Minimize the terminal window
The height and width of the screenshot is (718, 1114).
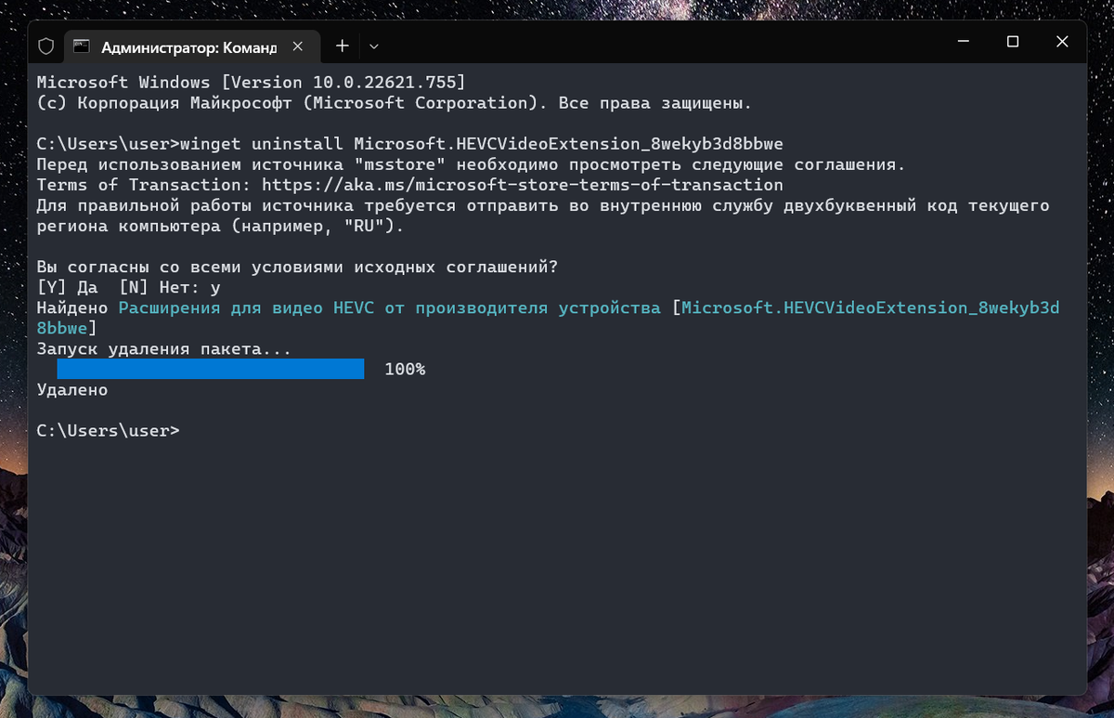963,42
